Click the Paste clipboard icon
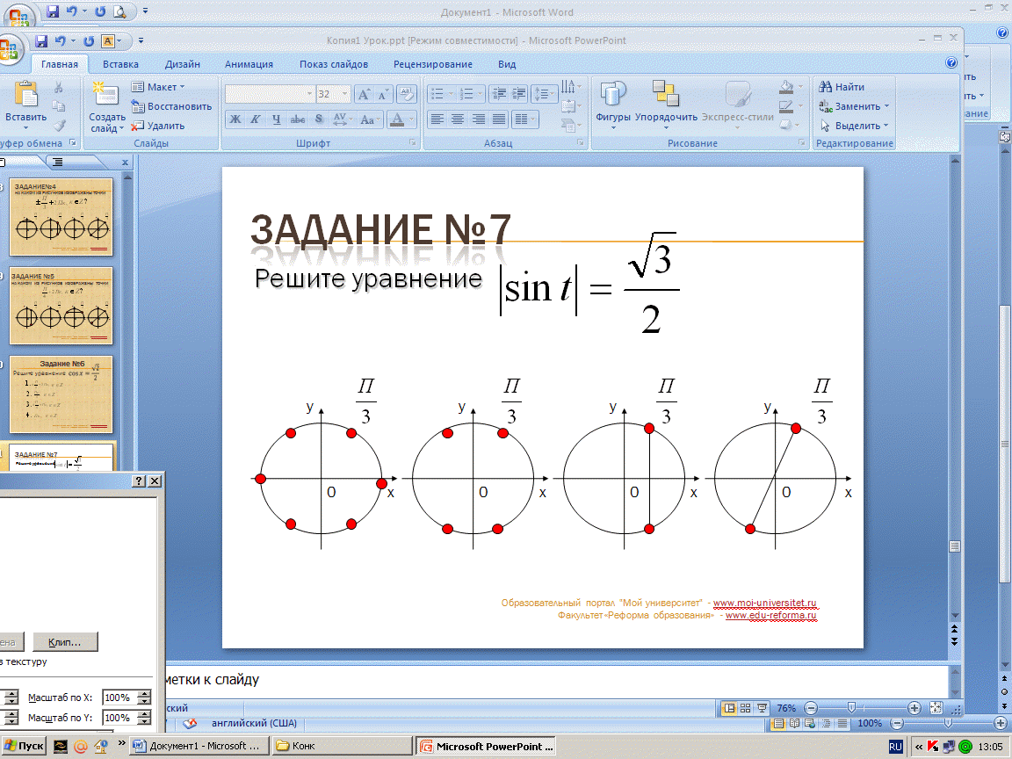 (25, 94)
